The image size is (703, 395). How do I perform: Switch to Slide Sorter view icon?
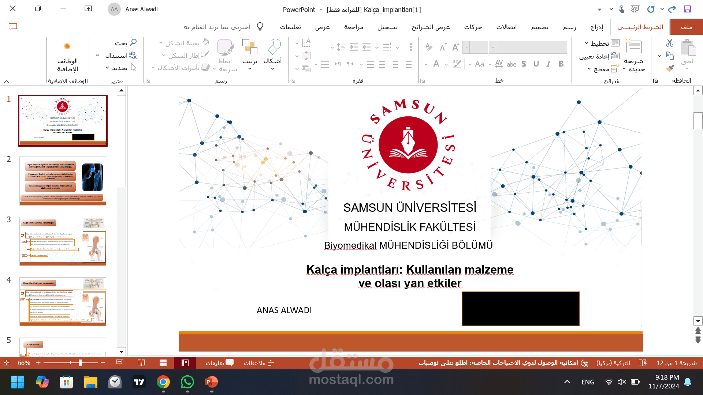coord(163,363)
